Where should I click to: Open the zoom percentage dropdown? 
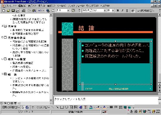tap(68, 10)
